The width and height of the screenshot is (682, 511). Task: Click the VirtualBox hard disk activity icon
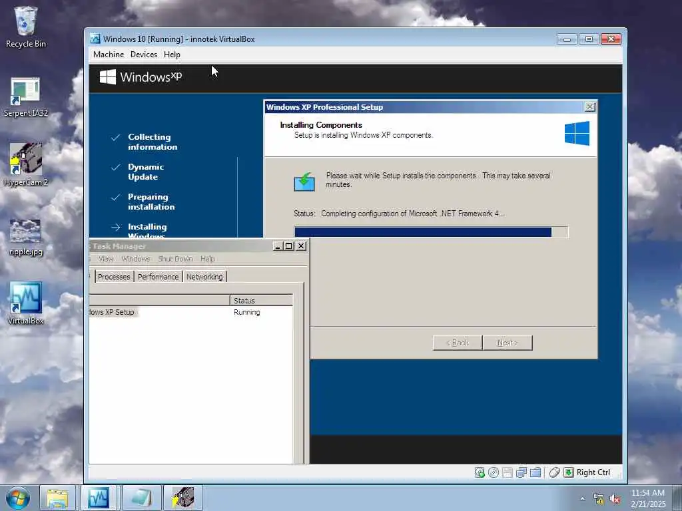pyautogui.click(x=480, y=472)
